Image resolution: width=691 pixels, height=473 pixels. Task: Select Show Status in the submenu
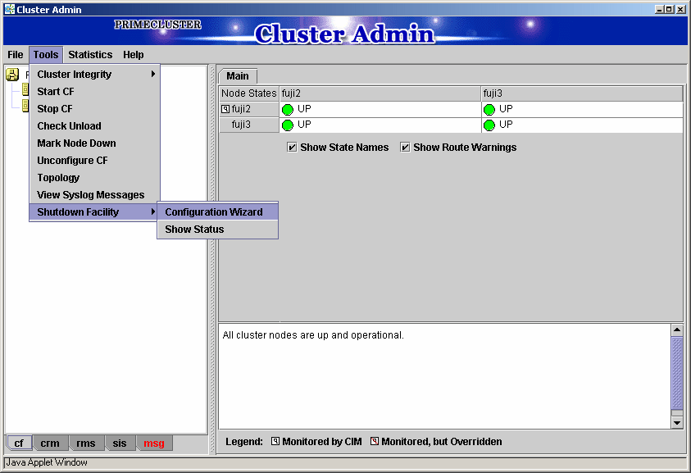(218, 230)
